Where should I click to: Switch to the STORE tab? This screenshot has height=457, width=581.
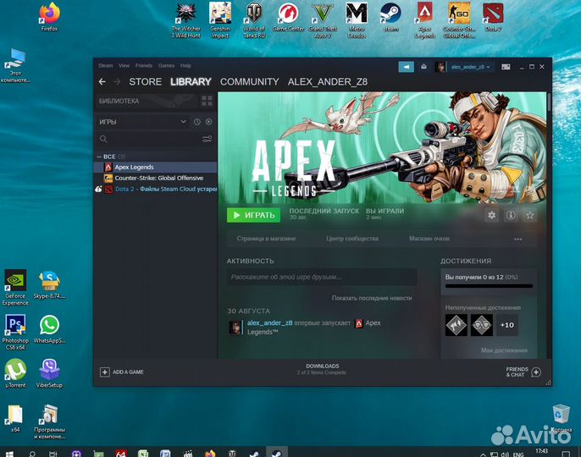(x=146, y=82)
